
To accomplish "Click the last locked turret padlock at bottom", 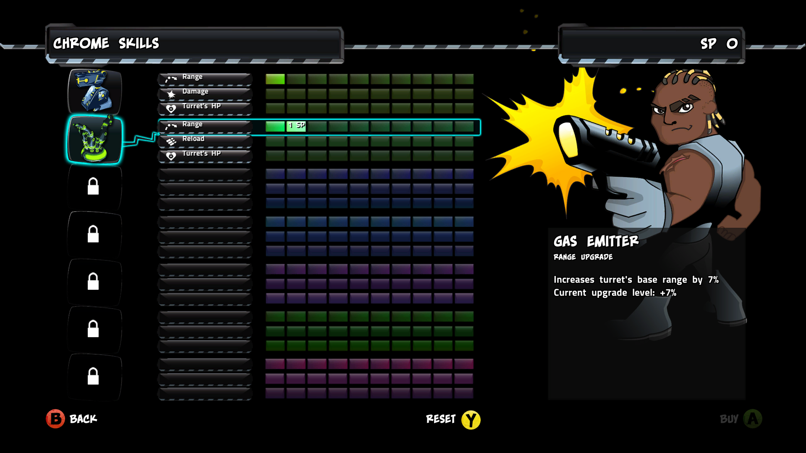I will pyautogui.click(x=93, y=376).
